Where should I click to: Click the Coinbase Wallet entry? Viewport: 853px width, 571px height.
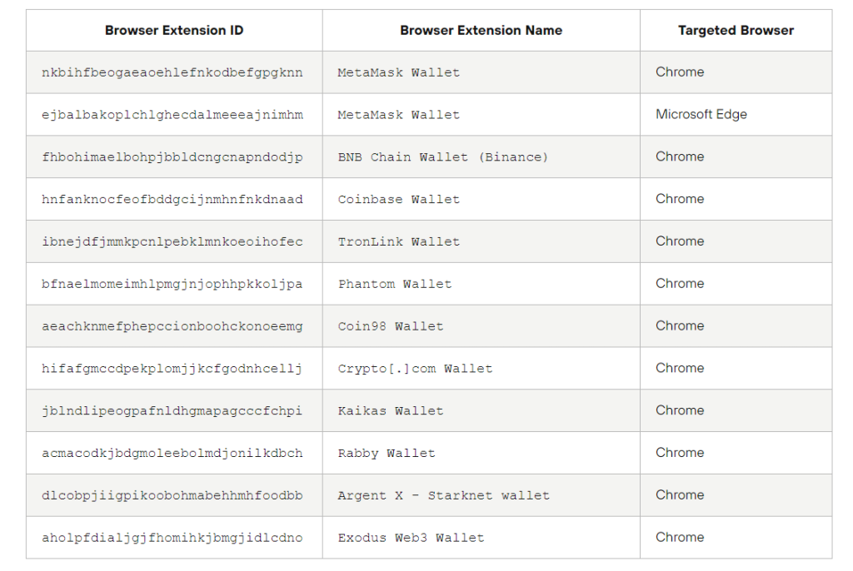tap(398, 199)
